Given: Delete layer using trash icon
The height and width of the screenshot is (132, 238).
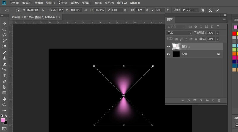Looking at the screenshot, I should pyautogui.click(x=219, y=101).
